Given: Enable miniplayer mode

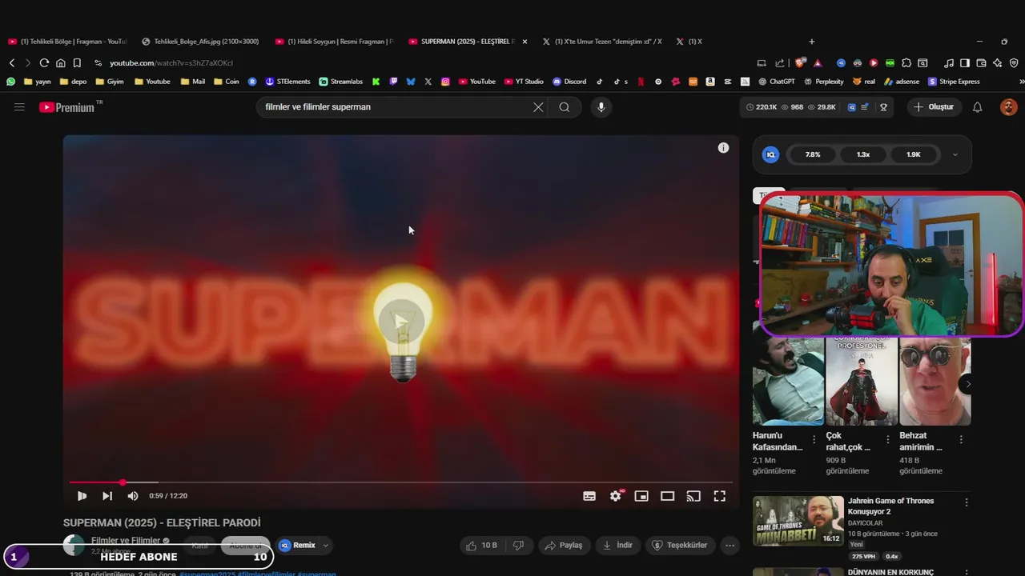Looking at the screenshot, I should click(641, 496).
